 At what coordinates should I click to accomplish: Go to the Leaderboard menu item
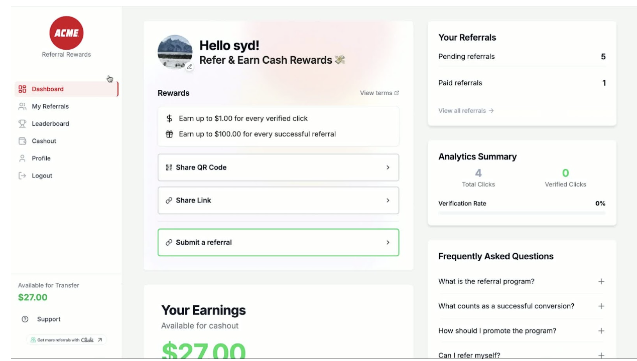pyautogui.click(x=50, y=124)
